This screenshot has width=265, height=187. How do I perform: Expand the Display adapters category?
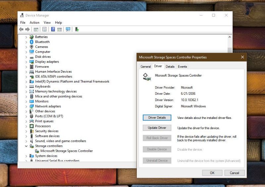[26, 62]
